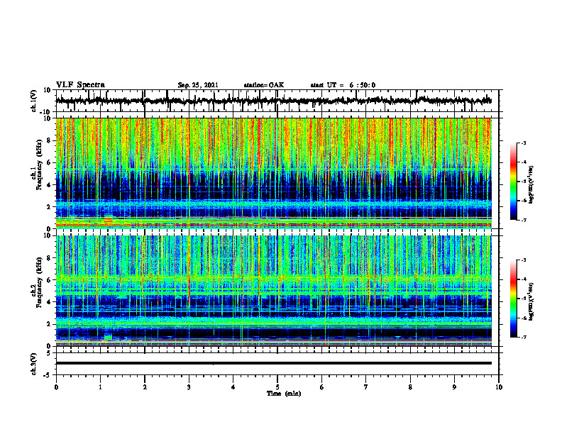Image resolution: width=562 pixels, height=434 pixels.
Task: Click the "-3" label atop ch.1 color bar
Action: [x=524, y=143]
